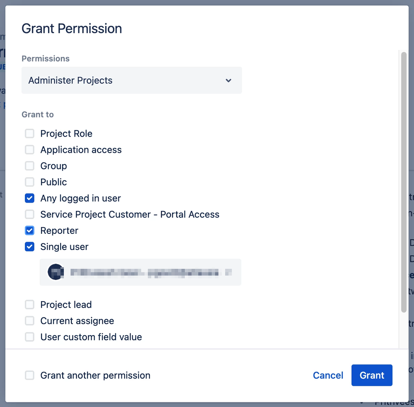The width and height of the screenshot is (414, 407).
Task: Check the Project lead checkbox
Action: coord(29,304)
